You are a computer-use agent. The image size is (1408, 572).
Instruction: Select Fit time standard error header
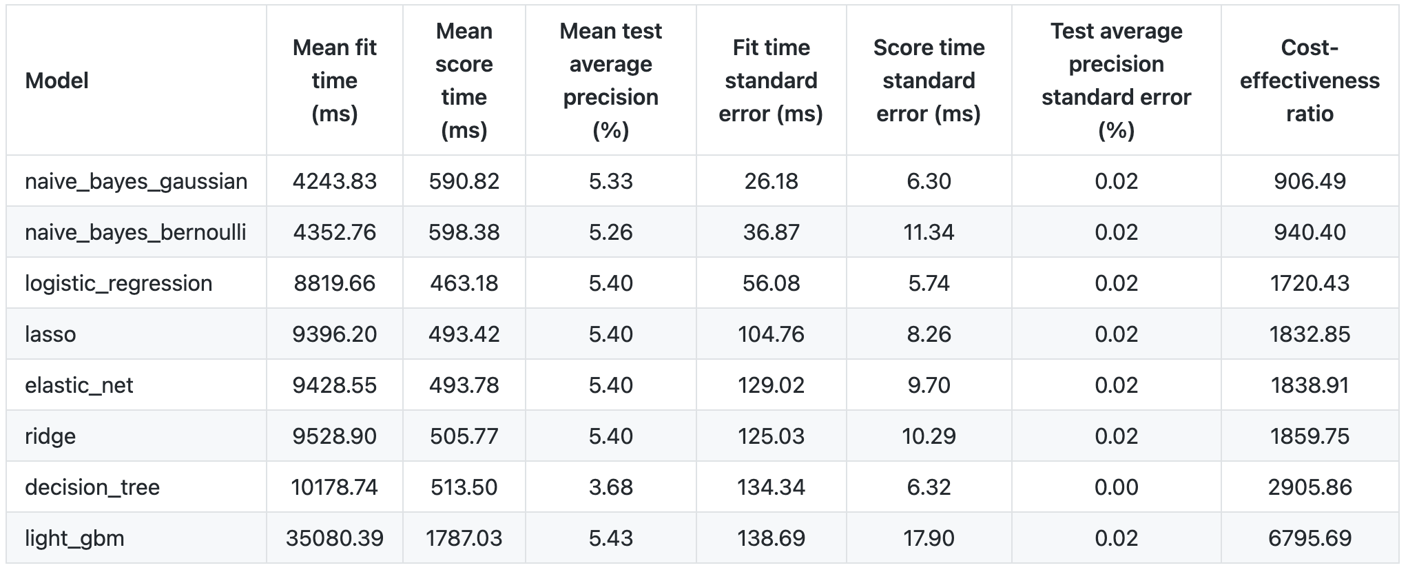771,81
